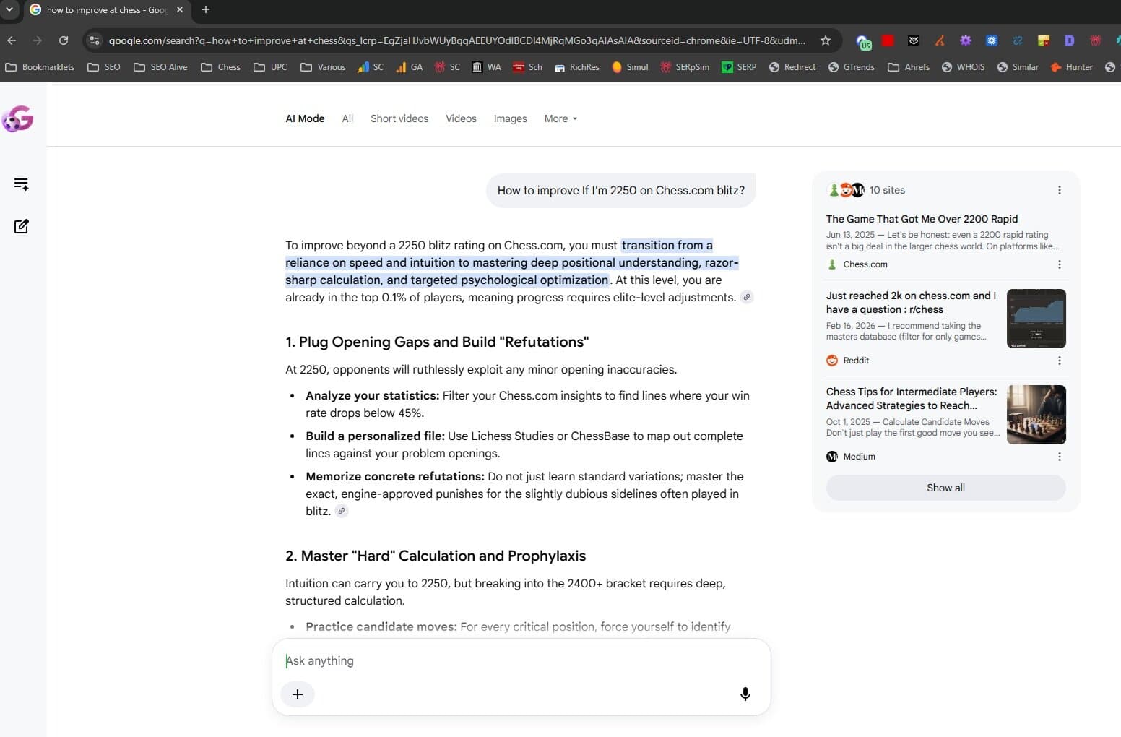Click the link chip after 'blitz.' bullet
The height and width of the screenshot is (737, 1121).
pos(342,511)
